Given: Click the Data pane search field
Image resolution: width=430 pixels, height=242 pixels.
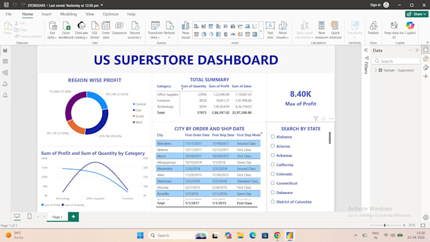Looking at the screenshot, I should point(396,61).
